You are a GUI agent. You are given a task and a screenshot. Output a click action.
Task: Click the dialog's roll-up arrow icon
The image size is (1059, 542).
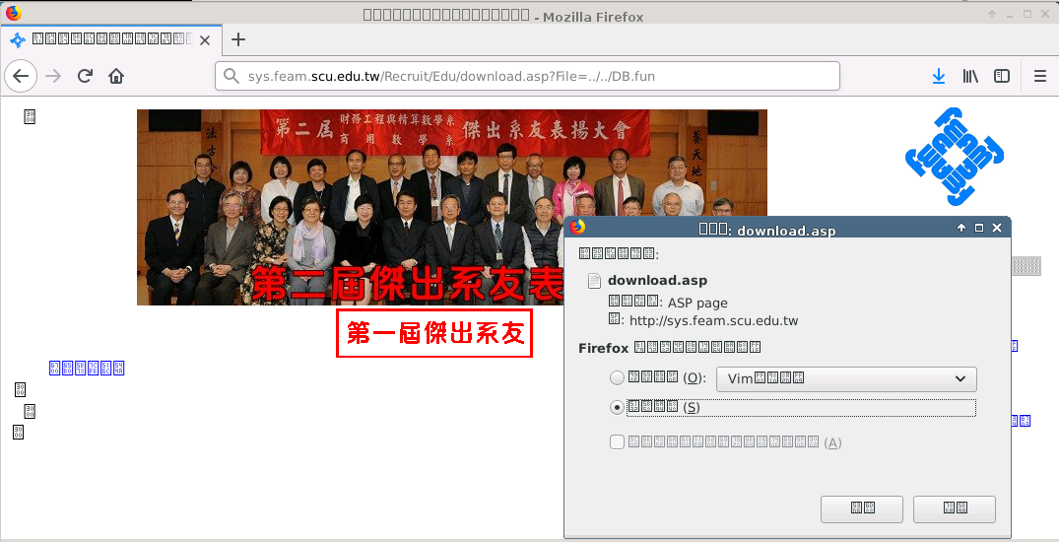961,228
